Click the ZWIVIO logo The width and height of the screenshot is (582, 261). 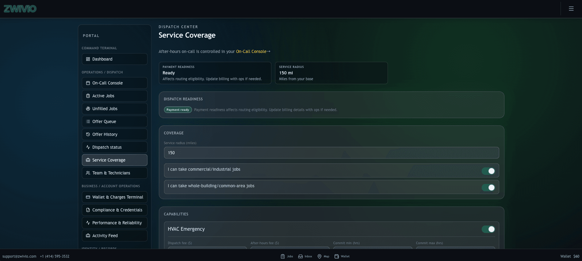click(x=20, y=9)
